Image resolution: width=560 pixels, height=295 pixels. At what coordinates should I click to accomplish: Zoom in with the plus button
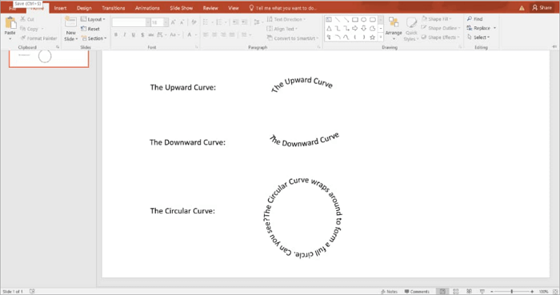[532, 292]
